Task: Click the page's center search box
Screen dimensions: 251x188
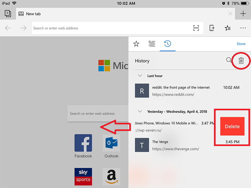Action: [x=98, y=113]
